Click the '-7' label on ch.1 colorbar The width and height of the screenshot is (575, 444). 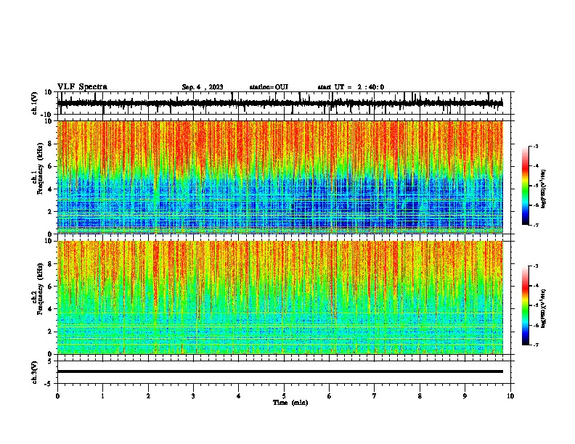pos(535,225)
